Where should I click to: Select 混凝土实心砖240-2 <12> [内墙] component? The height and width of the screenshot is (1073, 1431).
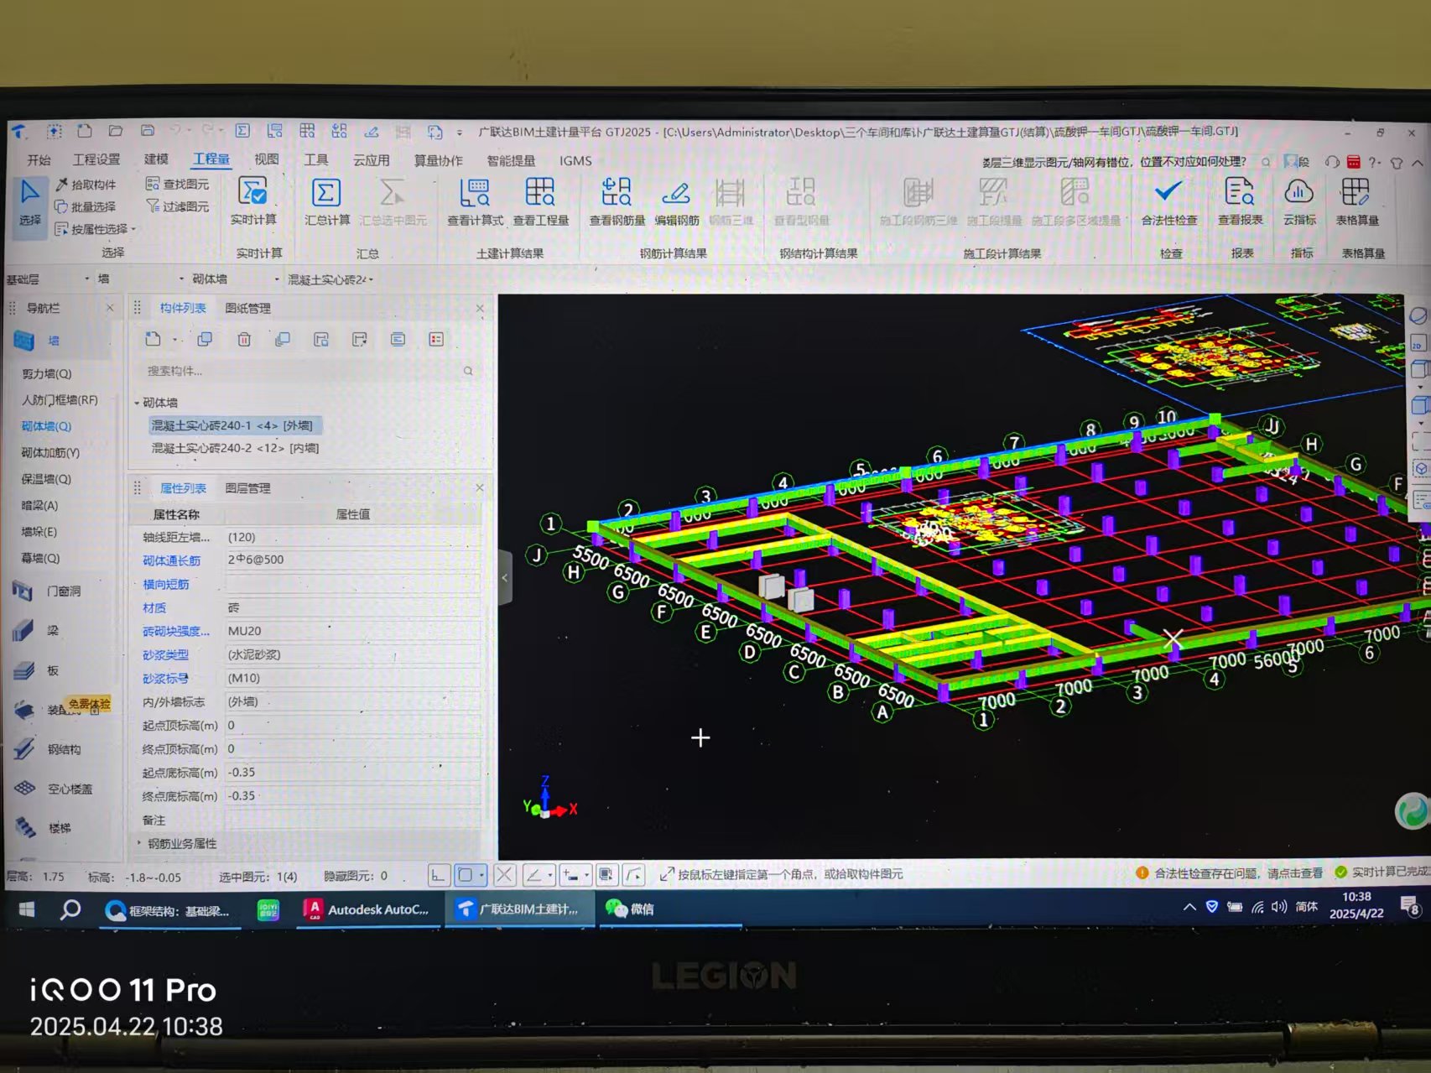pyautogui.click(x=235, y=448)
